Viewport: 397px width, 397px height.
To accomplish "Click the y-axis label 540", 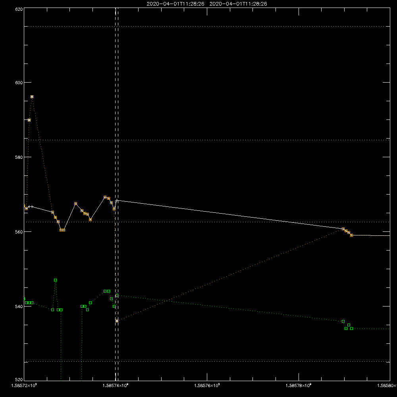I will coord(19,306).
